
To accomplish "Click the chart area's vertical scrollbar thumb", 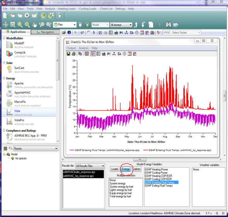I will (225, 96).
